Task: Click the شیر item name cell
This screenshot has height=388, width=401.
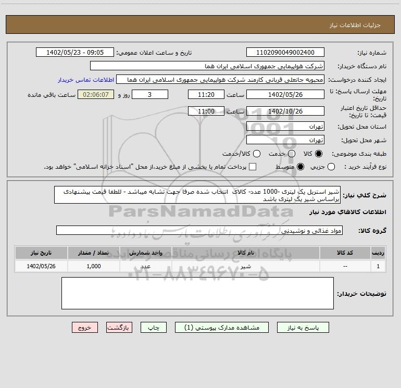Action: tap(246, 266)
